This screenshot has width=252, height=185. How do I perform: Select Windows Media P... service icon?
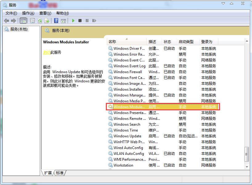click(110, 101)
